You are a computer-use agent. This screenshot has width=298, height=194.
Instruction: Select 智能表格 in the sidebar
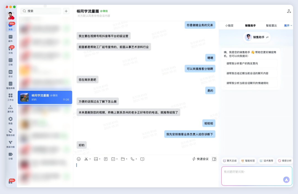(10, 86)
